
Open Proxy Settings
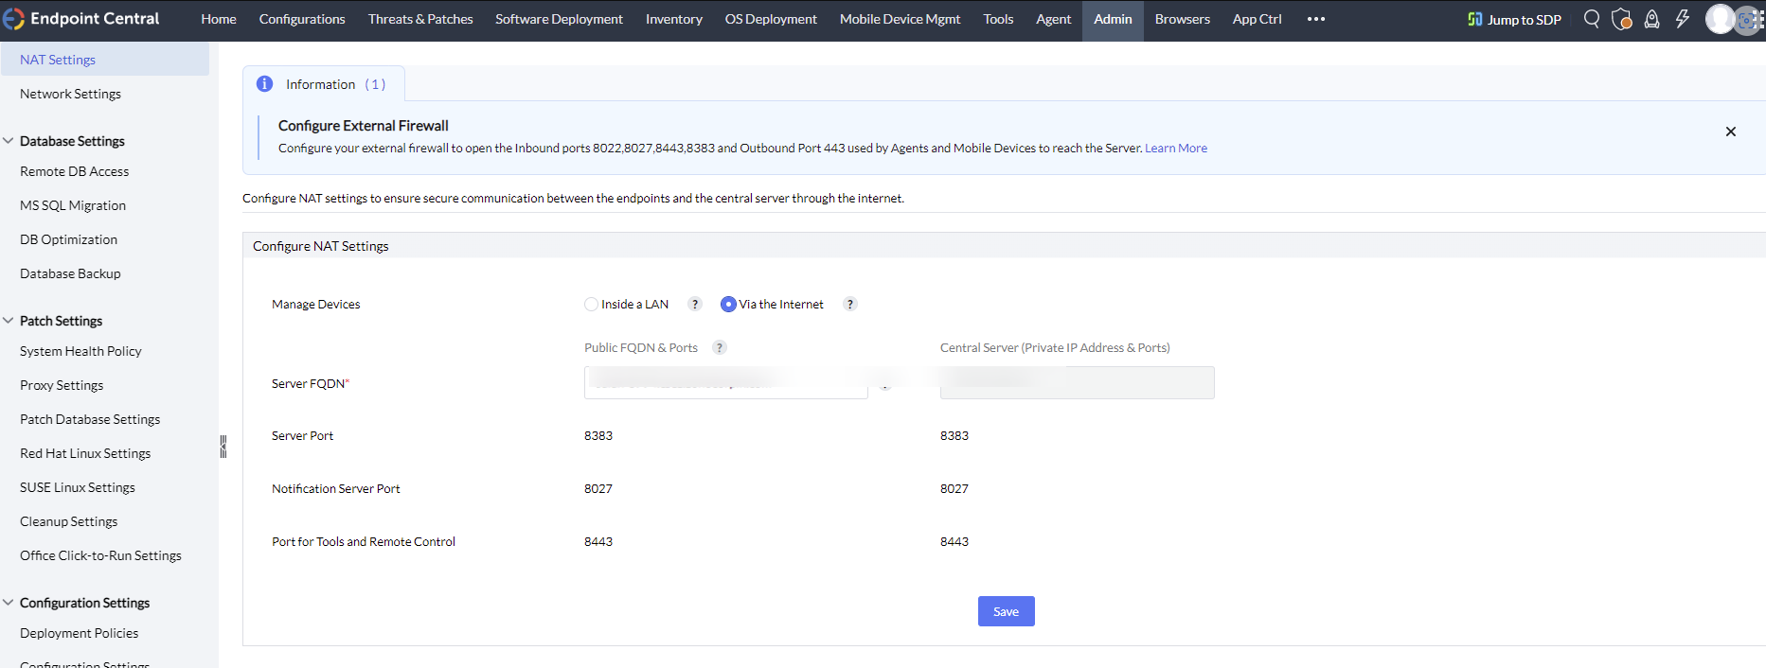(62, 385)
